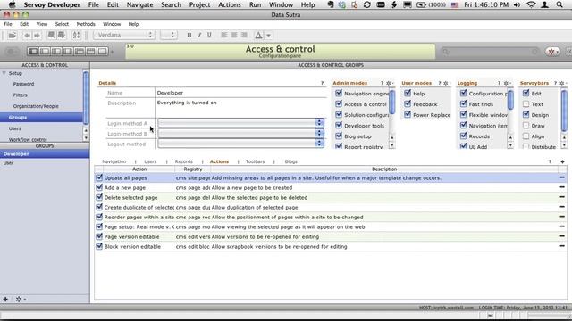Select the fourth window layout icon

(x=68, y=52)
